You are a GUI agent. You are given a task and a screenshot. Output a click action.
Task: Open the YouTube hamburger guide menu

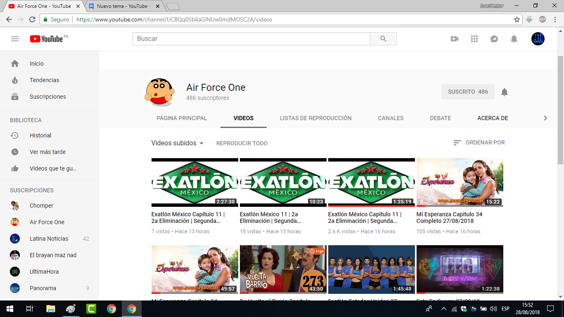15,39
